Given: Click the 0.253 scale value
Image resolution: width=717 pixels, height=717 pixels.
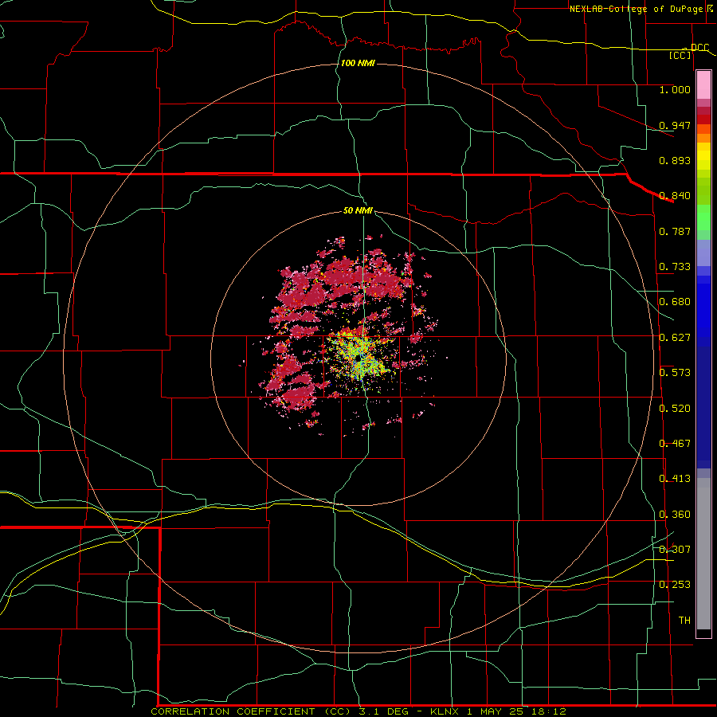Looking at the screenshot, I should 675,585.
